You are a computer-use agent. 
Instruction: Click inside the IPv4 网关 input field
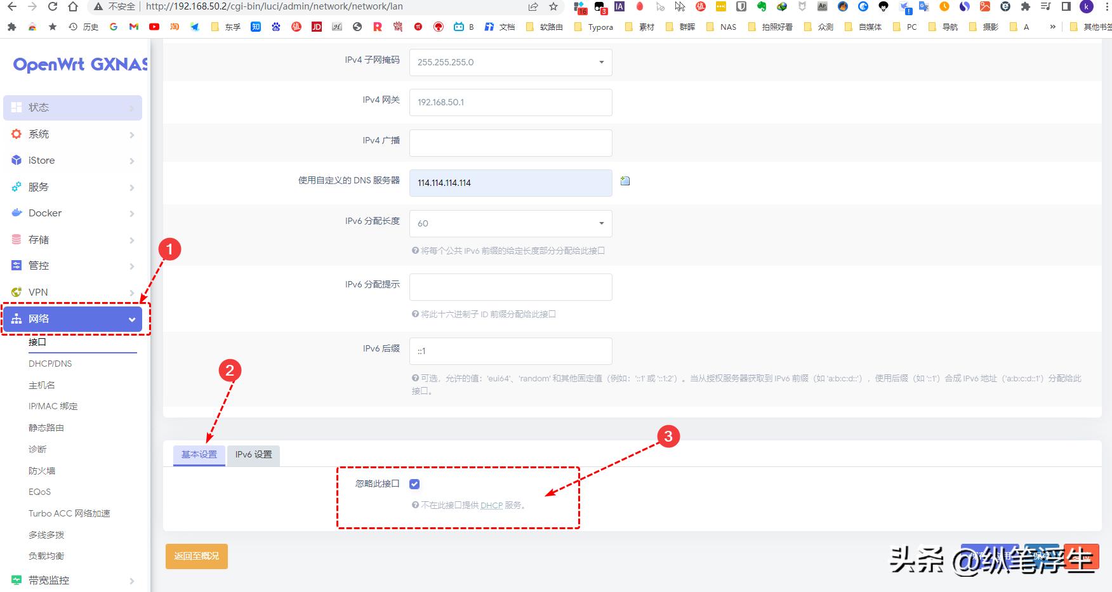click(511, 102)
